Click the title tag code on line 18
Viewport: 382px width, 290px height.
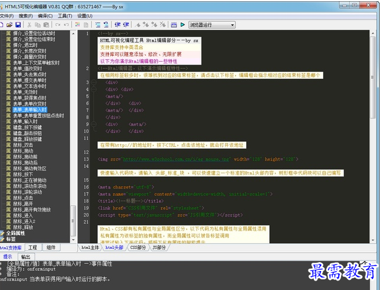coord(130,201)
